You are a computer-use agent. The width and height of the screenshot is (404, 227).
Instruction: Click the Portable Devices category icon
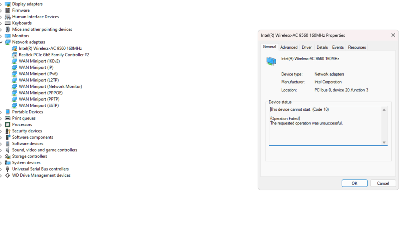[x=8, y=112]
